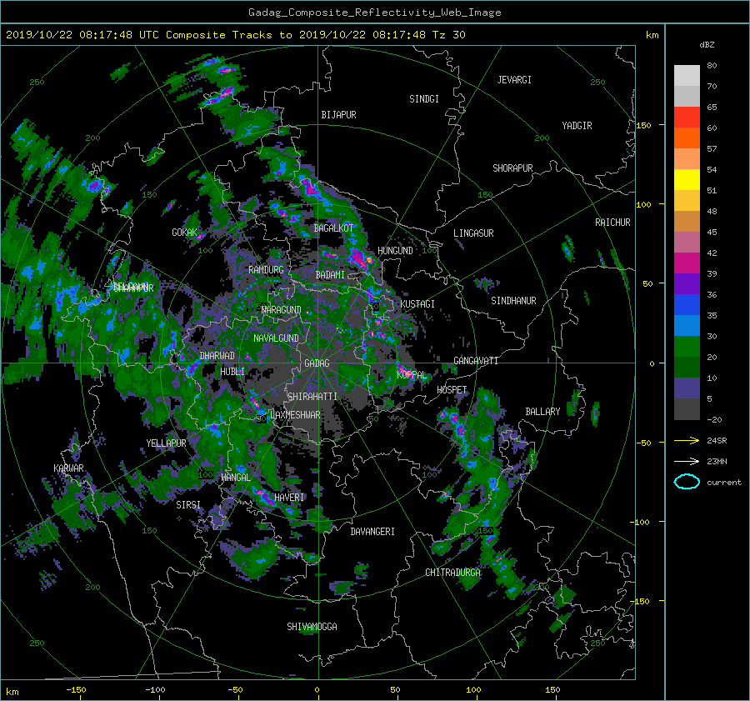Select the magenta 42 dBZ color swatch

pyautogui.click(x=687, y=263)
